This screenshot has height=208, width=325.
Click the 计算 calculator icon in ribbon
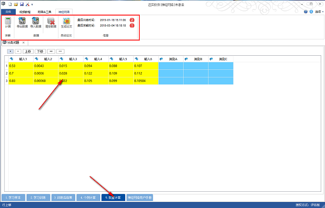(x=8, y=21)
